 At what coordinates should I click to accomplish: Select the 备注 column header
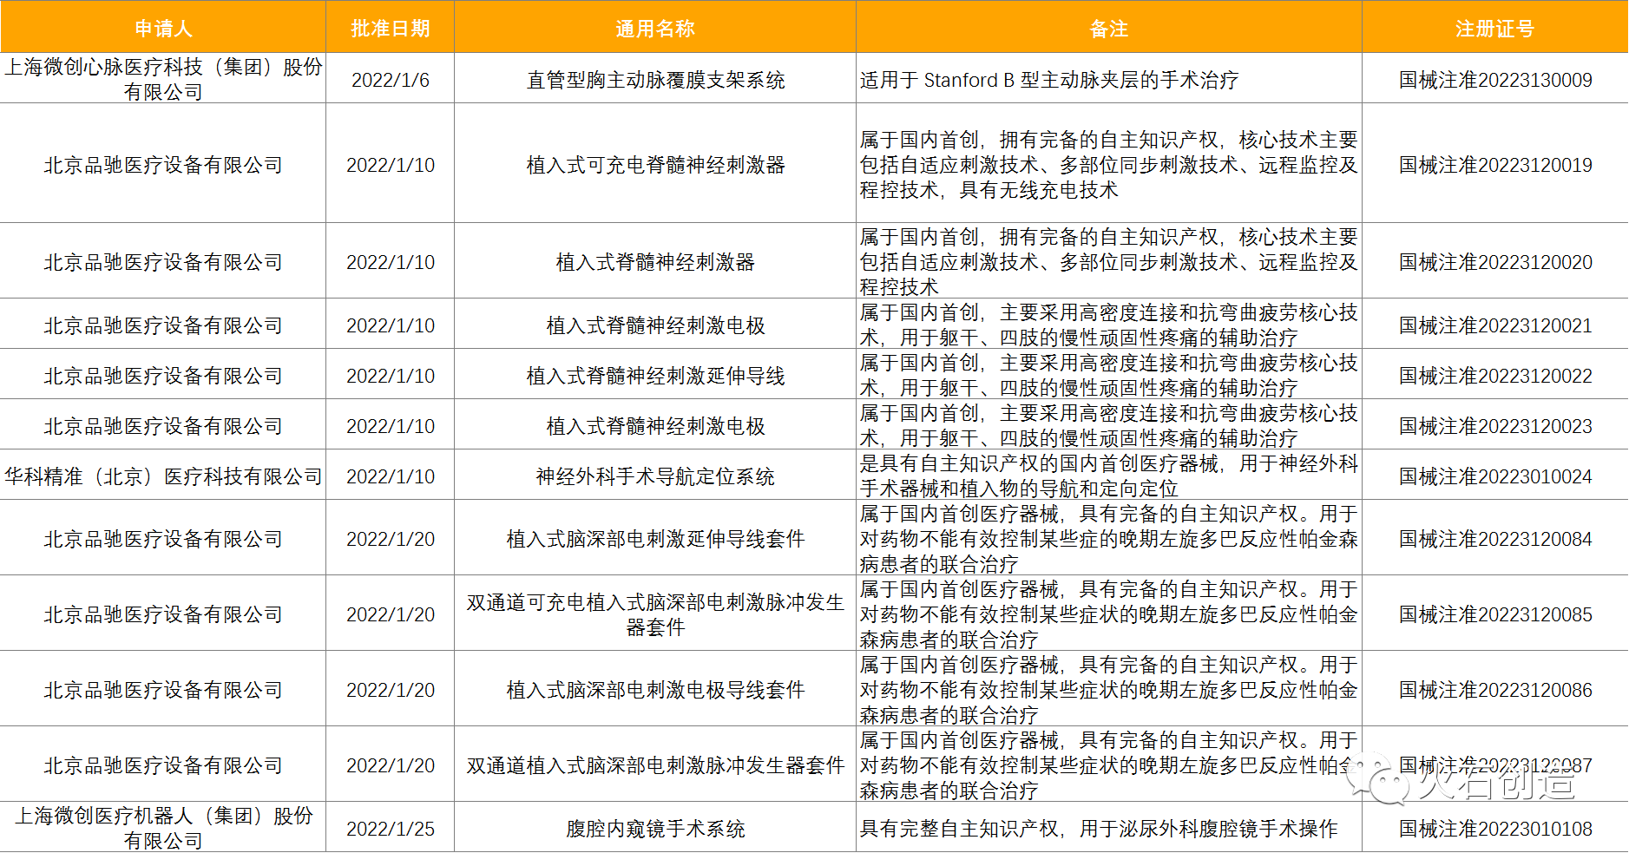(x=1108, y=29)
